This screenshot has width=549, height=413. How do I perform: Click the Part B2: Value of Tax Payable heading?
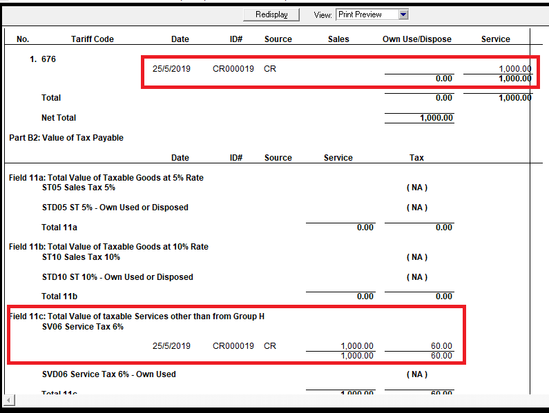pos(66,138)
